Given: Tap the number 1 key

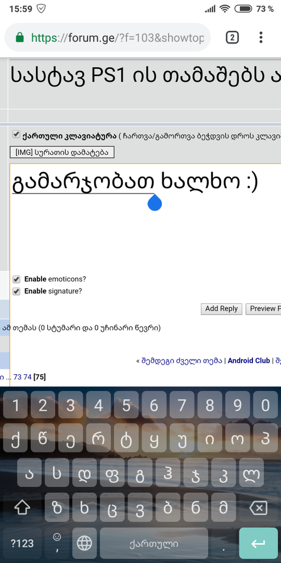Looking at the screenshot, I should pos(15,405).
